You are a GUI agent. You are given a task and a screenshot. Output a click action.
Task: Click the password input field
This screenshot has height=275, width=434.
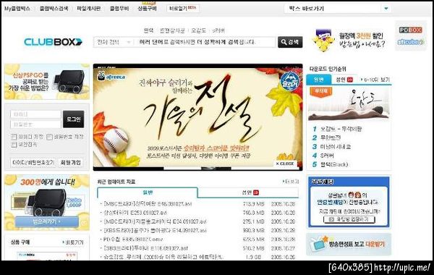pos(35,124)
